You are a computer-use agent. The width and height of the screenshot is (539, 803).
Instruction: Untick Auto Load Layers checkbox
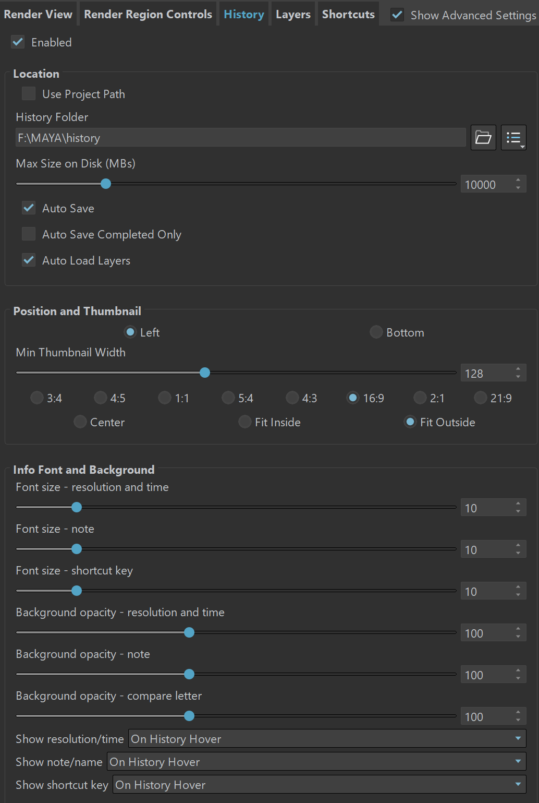pyautogui.click(x=29, y=260)
